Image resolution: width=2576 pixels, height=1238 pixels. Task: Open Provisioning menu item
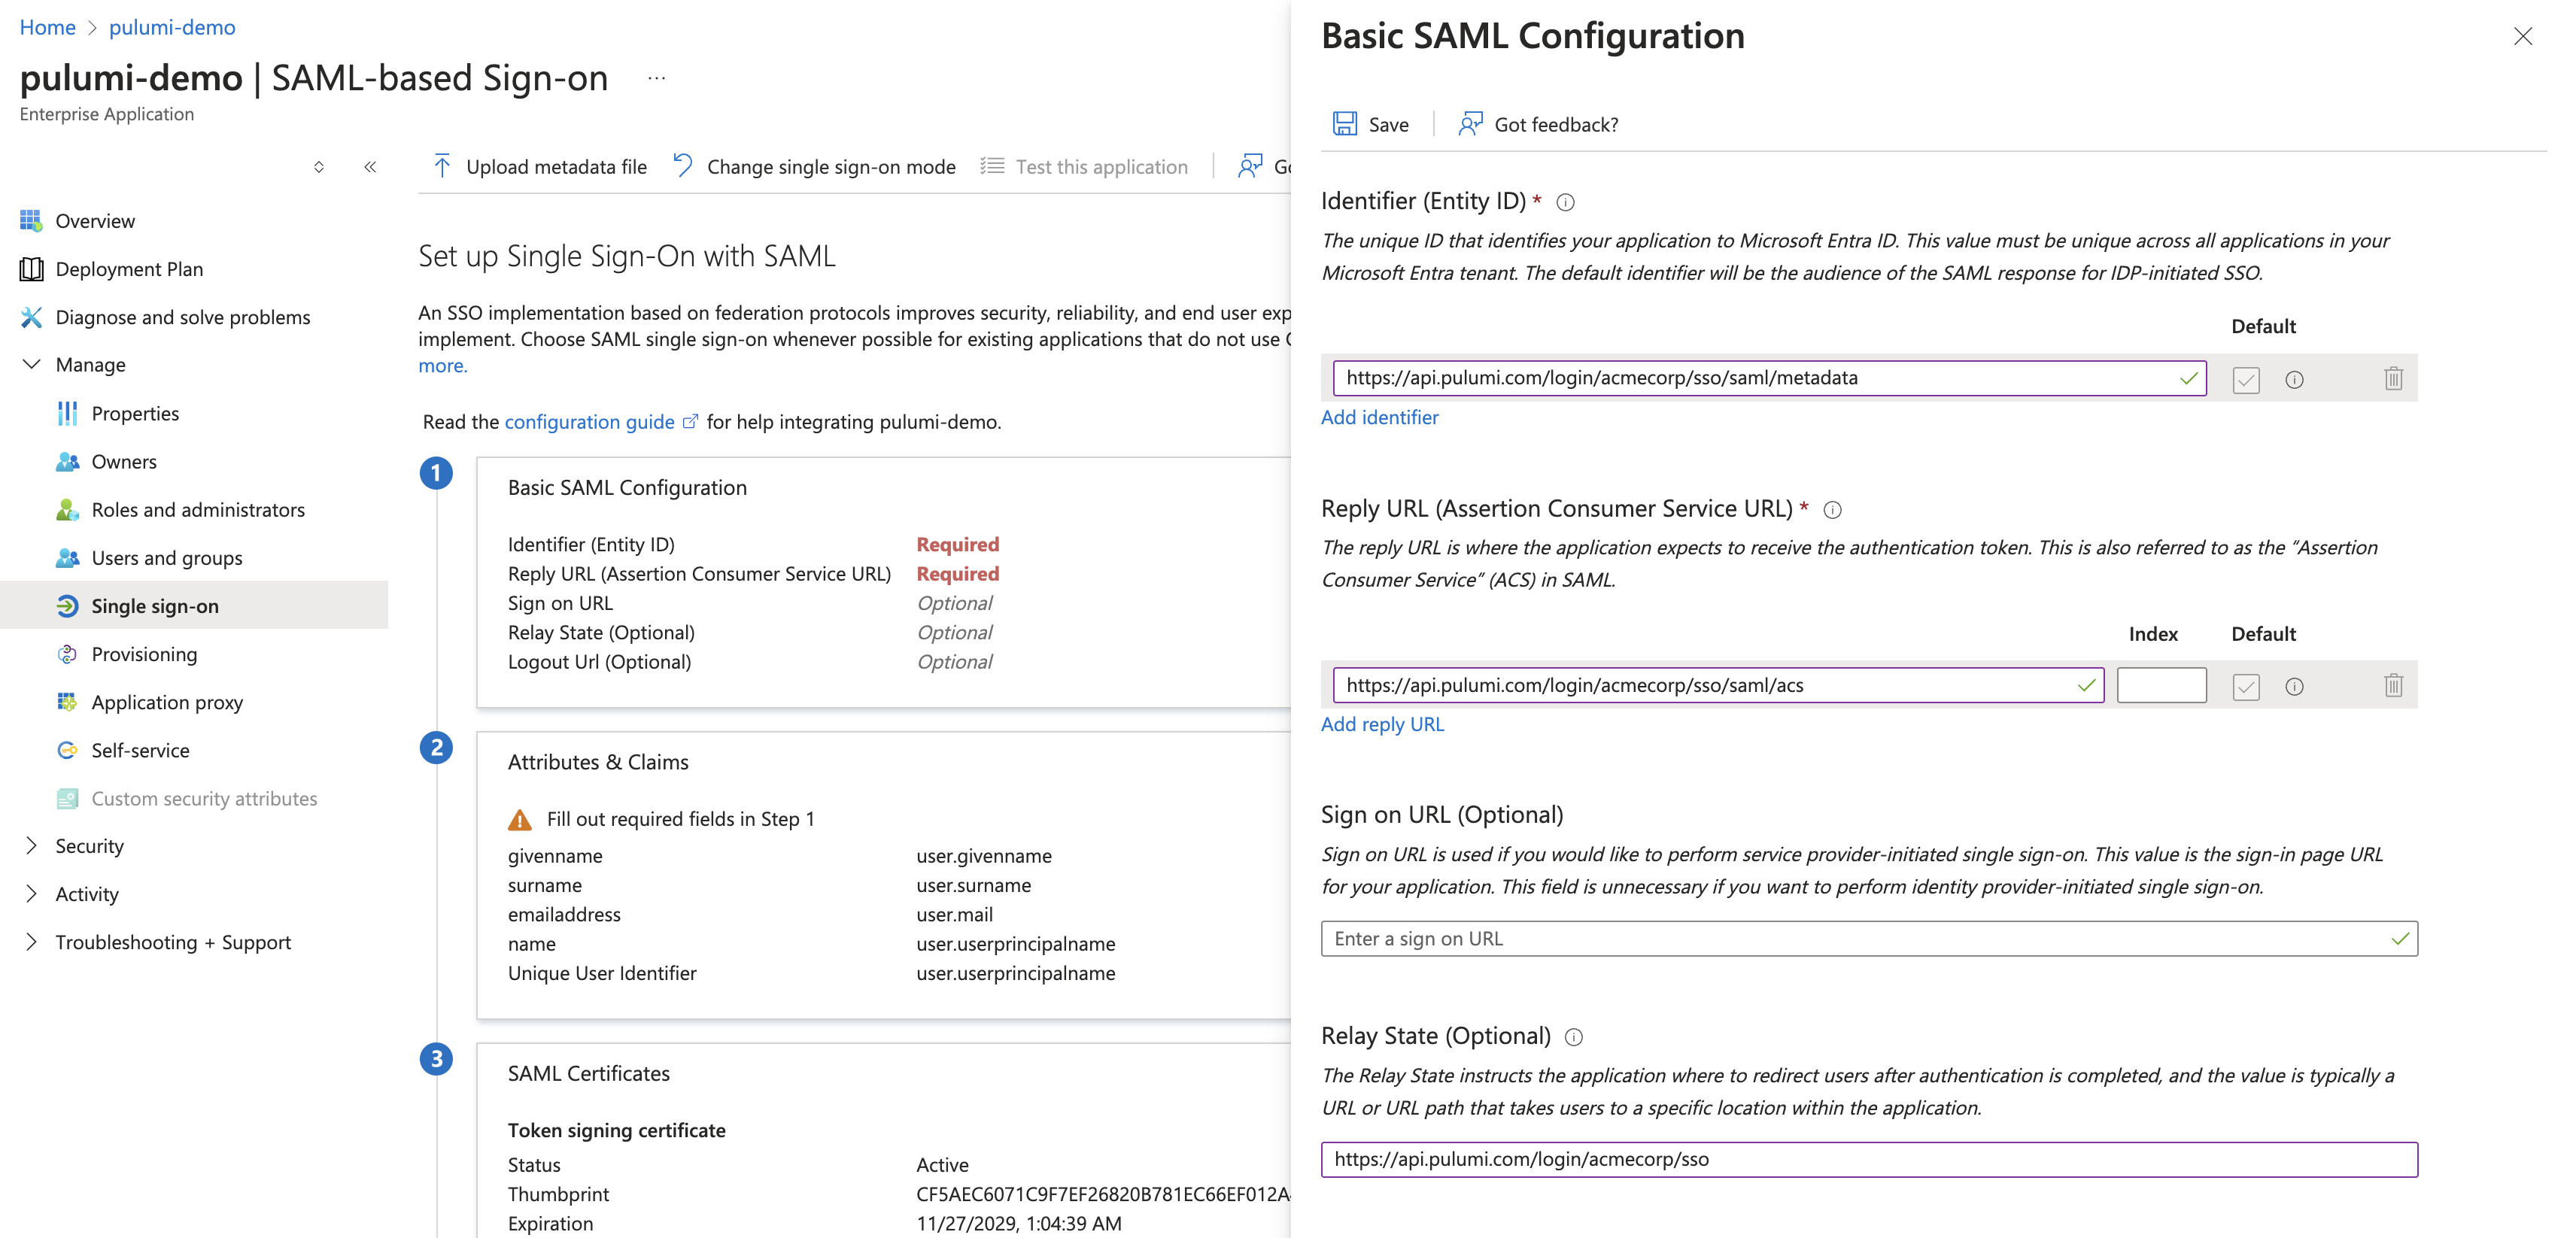point(144,654)
